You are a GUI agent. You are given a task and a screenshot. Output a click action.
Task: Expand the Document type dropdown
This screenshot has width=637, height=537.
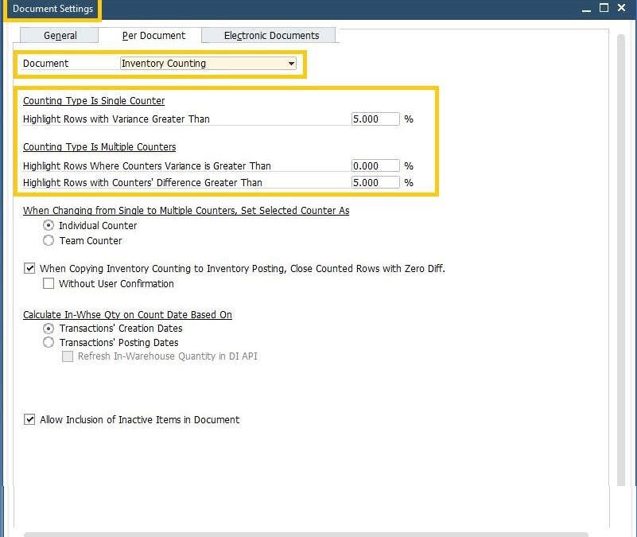click(291, 64)
